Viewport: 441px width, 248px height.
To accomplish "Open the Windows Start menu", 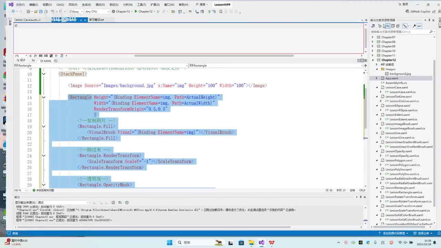I will (x=170, y=242).
